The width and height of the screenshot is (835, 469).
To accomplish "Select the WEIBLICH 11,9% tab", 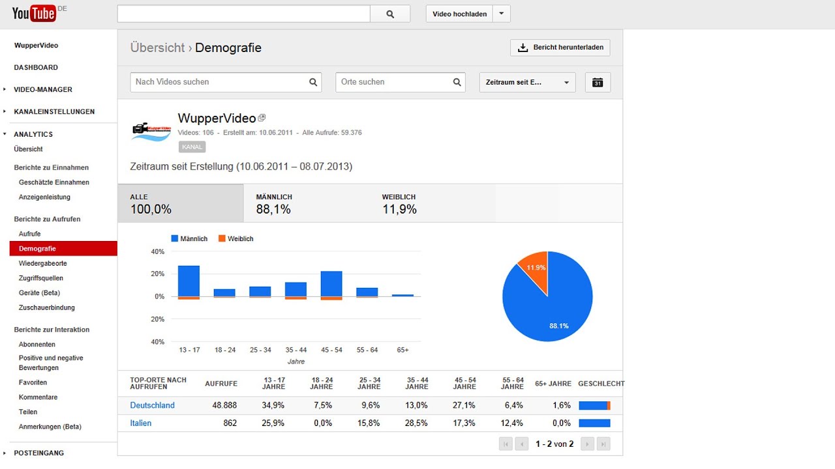I will 433,203.
